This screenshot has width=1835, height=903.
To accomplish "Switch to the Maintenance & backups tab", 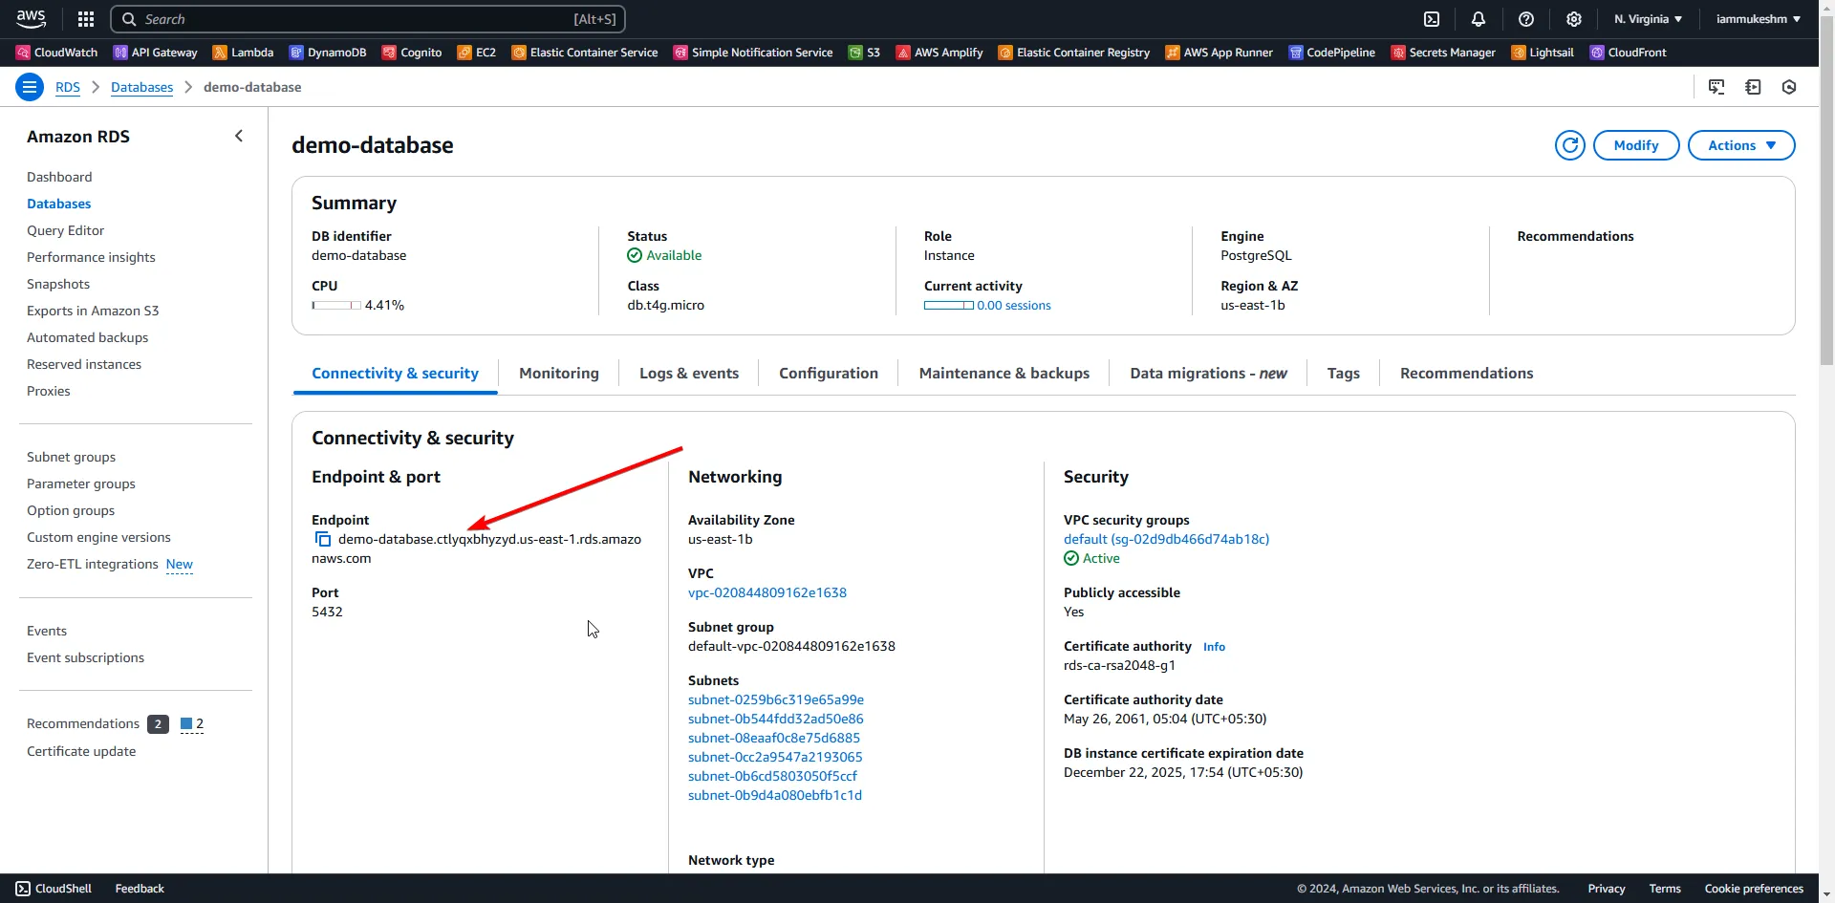I will 1004,373.
